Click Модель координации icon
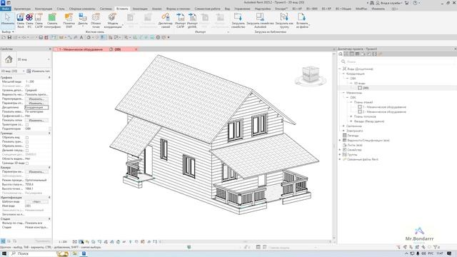 [x=113, y=21]
